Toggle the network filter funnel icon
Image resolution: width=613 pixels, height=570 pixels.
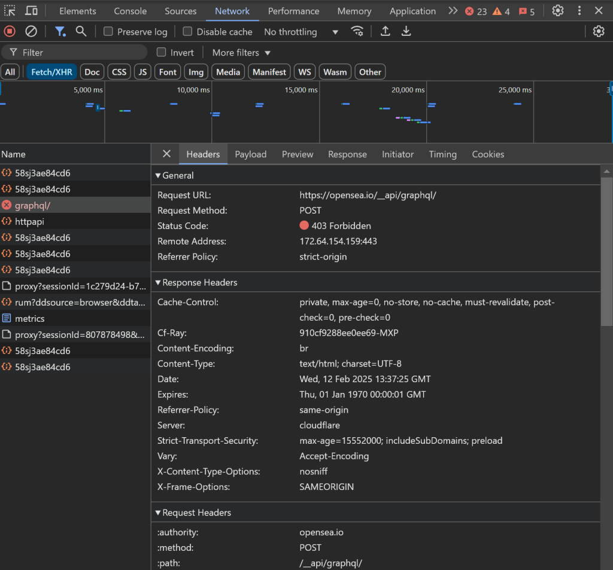pos(60,32)
